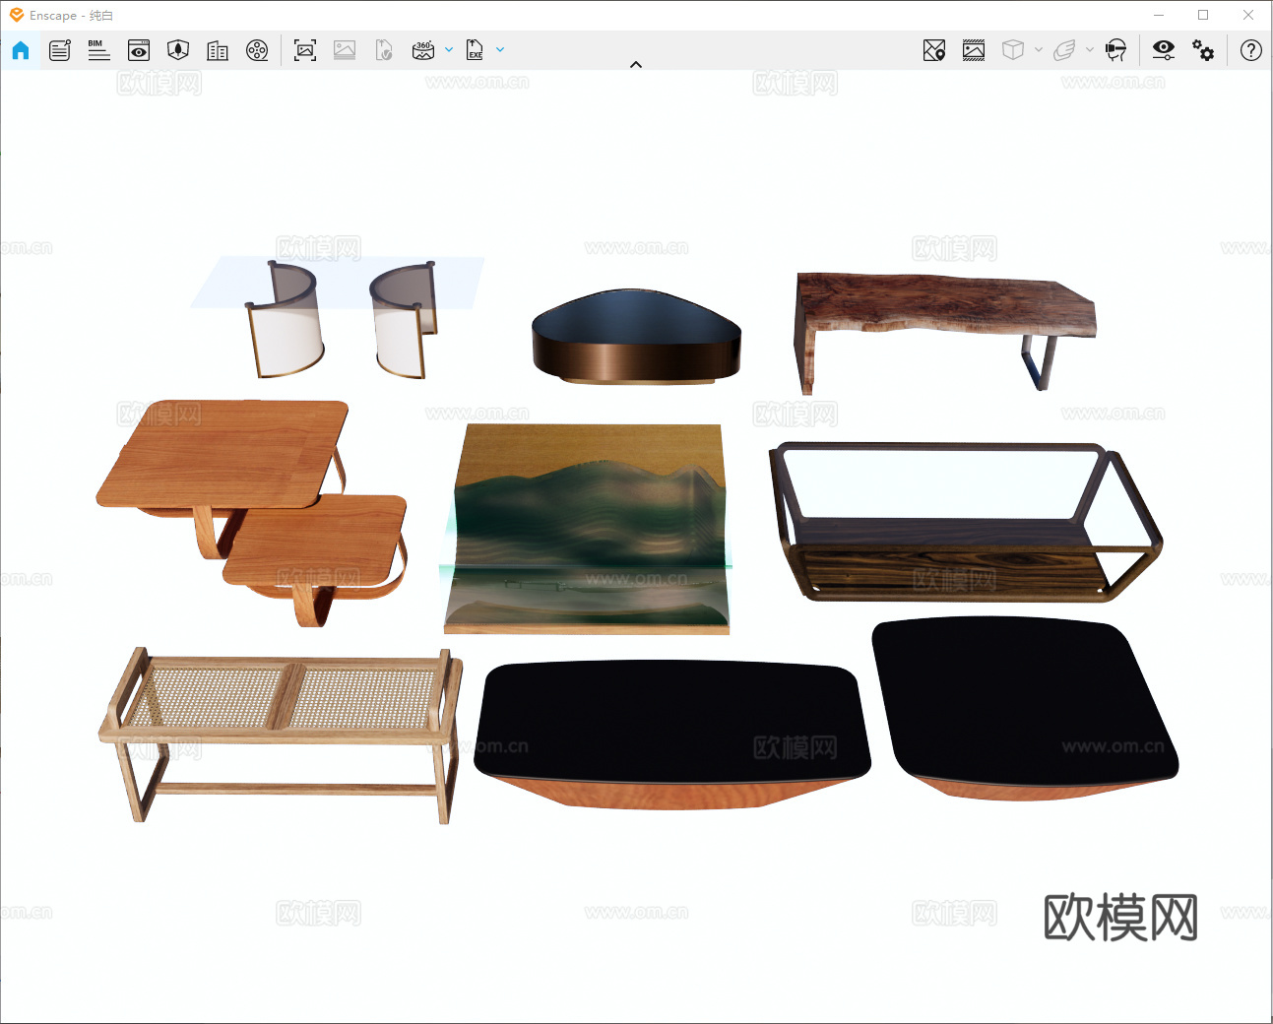The height and width of the screenshot is (1024, 1273).
Task: Close the Enscape window
Action: pos(1248,15)
